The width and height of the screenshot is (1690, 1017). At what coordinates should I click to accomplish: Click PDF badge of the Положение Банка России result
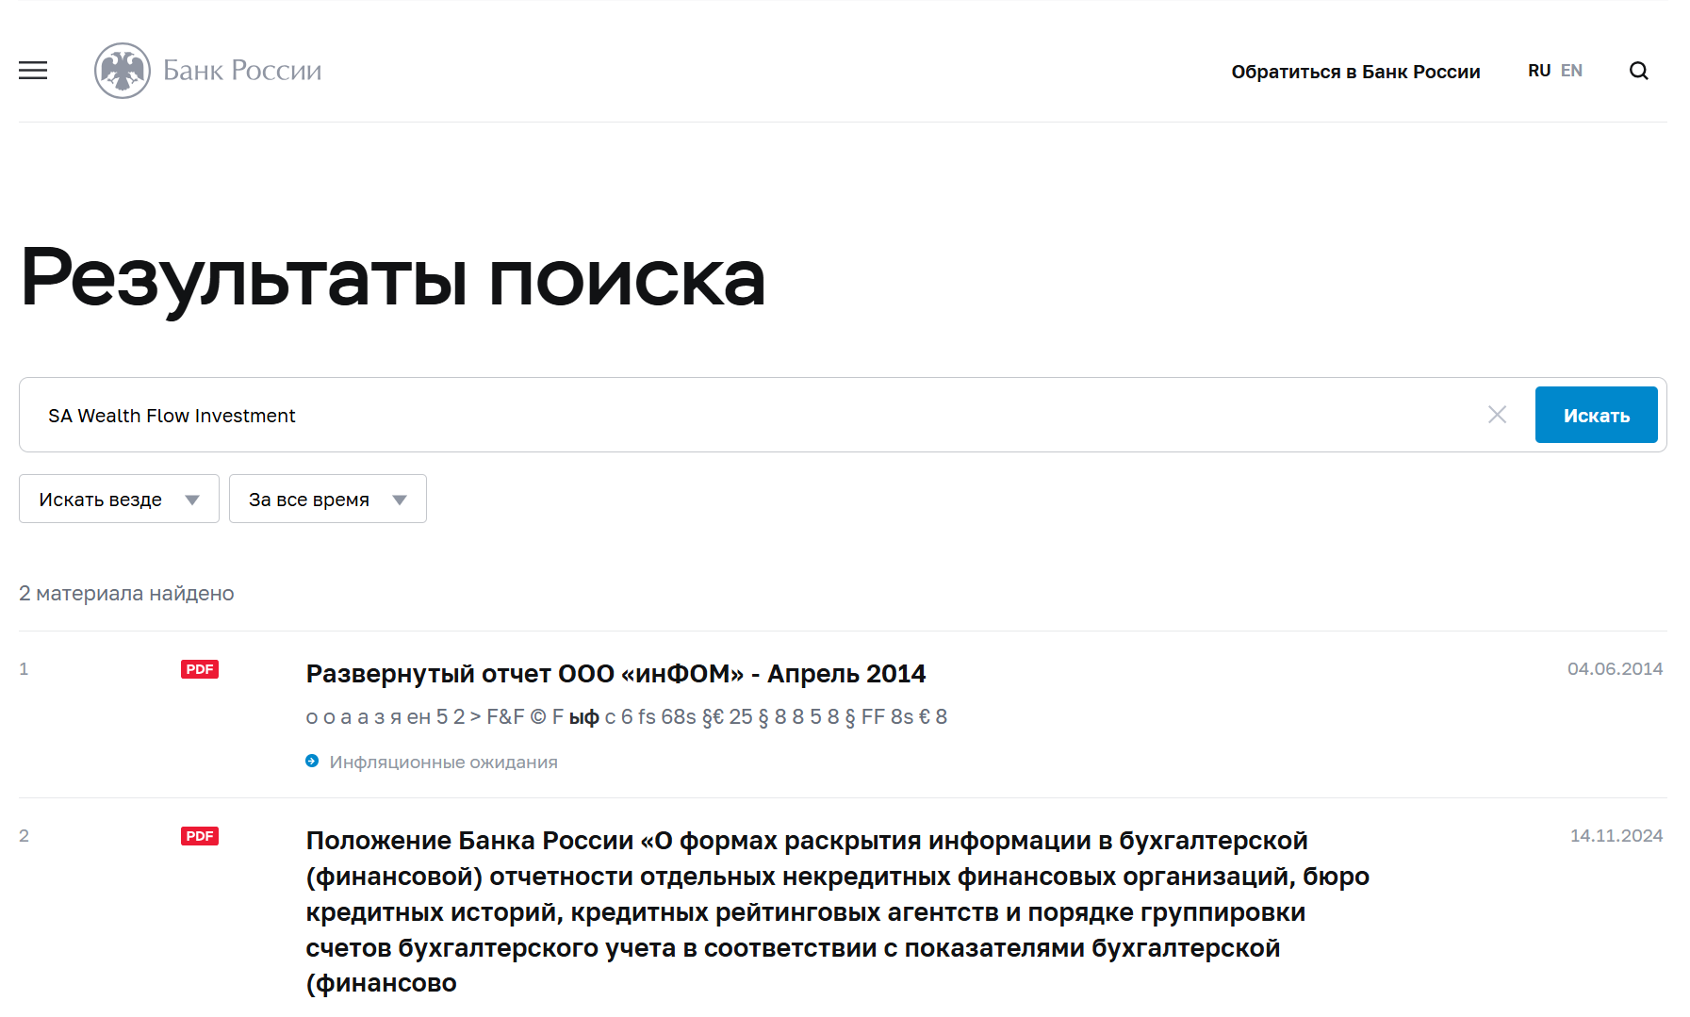pyautogui.click(x=200, y=836)
